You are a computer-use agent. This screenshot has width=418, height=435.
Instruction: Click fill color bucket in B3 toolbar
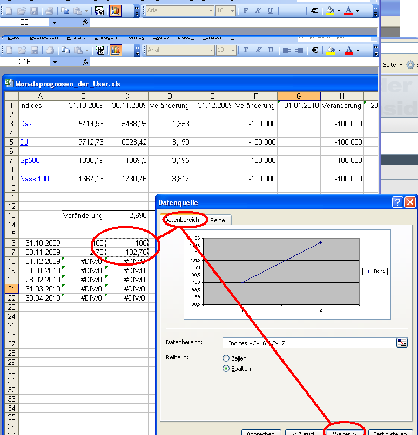coord(330,11)
